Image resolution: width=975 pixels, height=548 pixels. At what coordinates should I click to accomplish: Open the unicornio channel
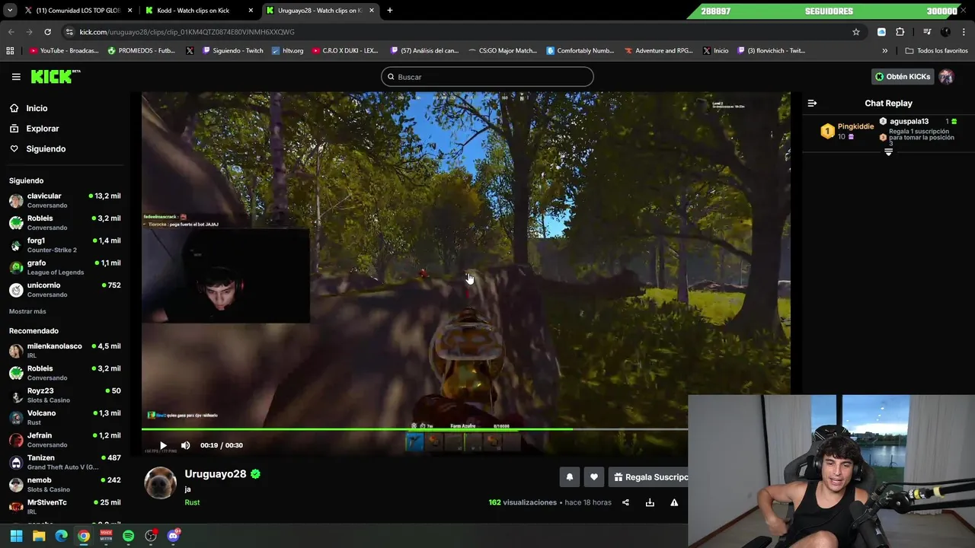(x=65, y=289)
